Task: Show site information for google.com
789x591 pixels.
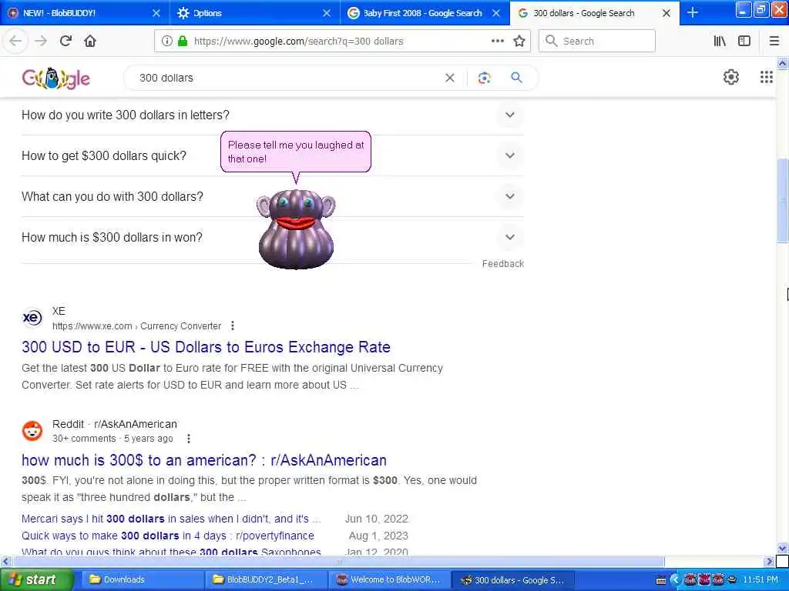Action: [166, 42]
